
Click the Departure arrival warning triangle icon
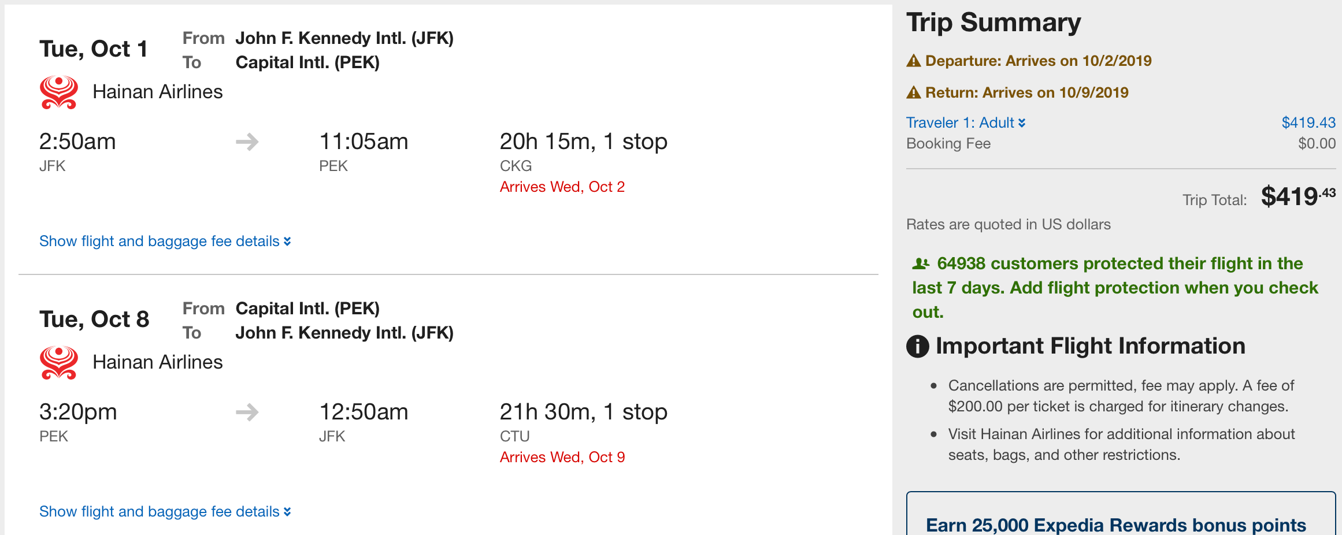913,61
